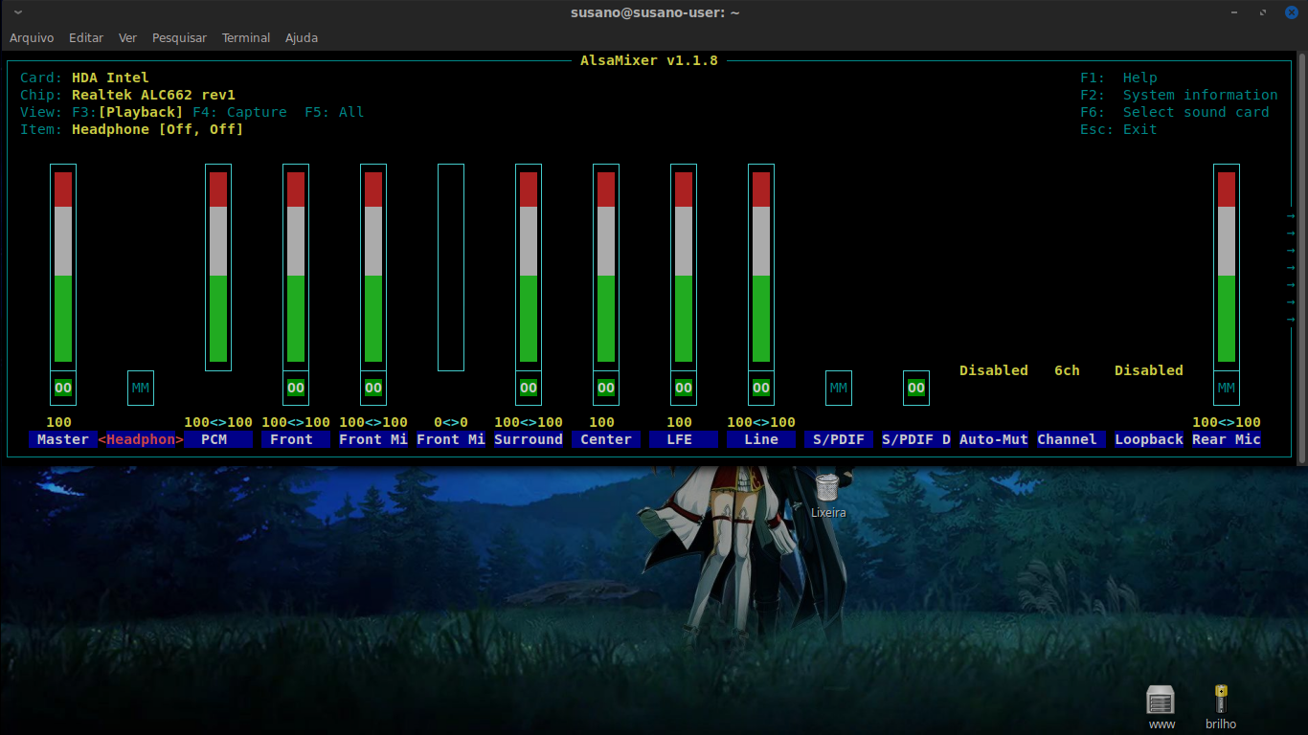Toggle mute box under Front Mic channel
This screenshot has width=1308, height=735.
(373, 388)
